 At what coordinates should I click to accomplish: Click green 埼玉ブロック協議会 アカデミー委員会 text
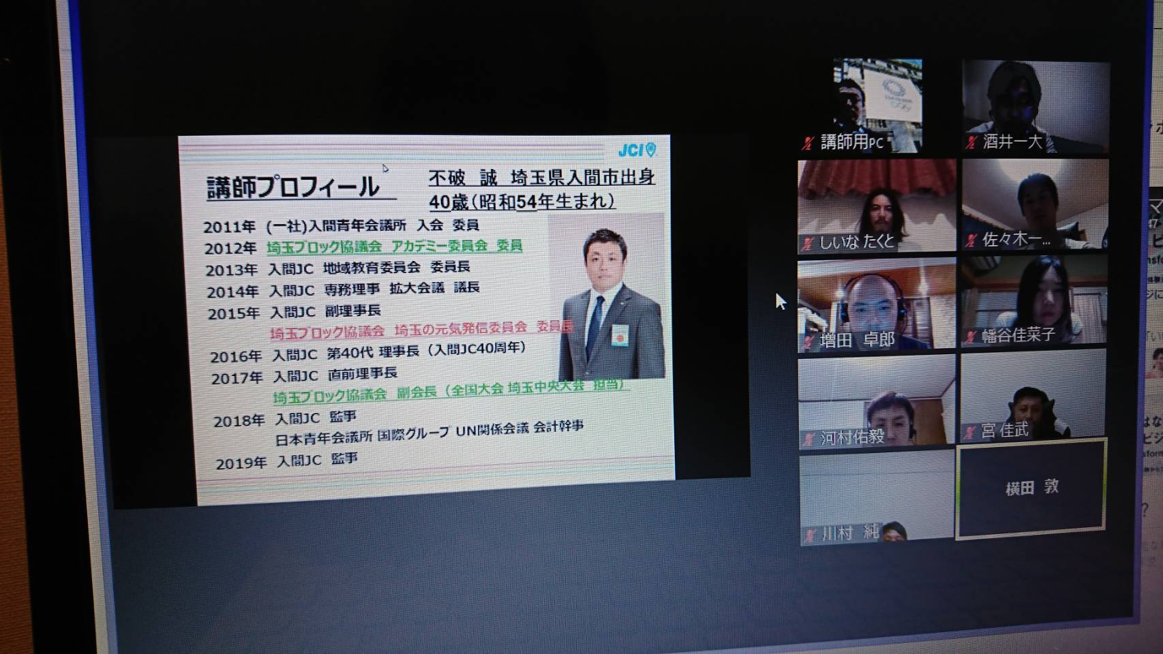(x=394, y=246)
